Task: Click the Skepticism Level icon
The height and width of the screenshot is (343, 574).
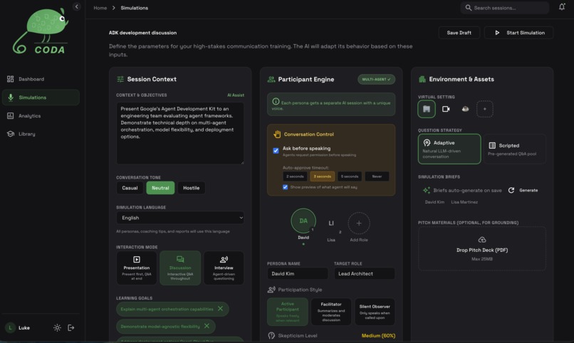Action: pos(271,336)
